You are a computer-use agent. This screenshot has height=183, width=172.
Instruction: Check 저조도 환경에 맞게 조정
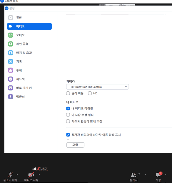click(68, 121)
